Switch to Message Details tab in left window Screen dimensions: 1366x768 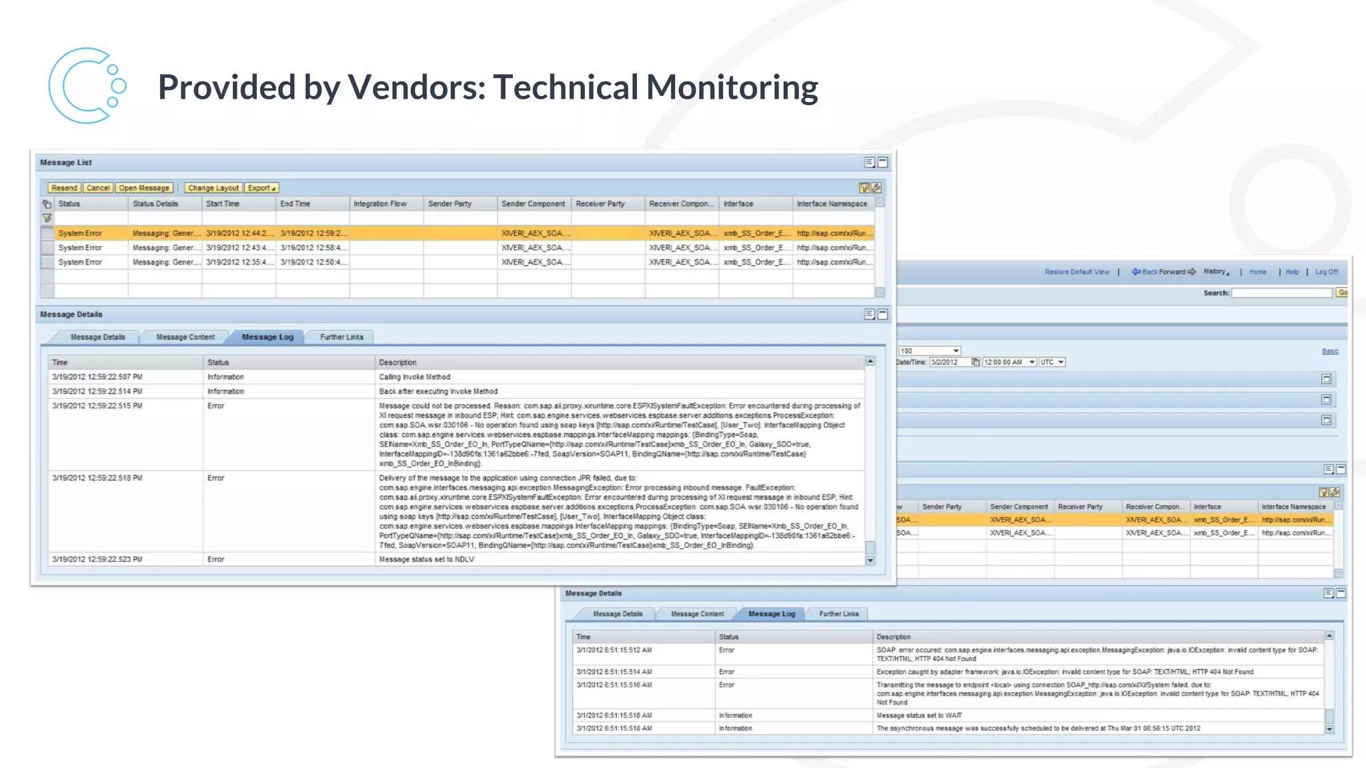[97, 337]
